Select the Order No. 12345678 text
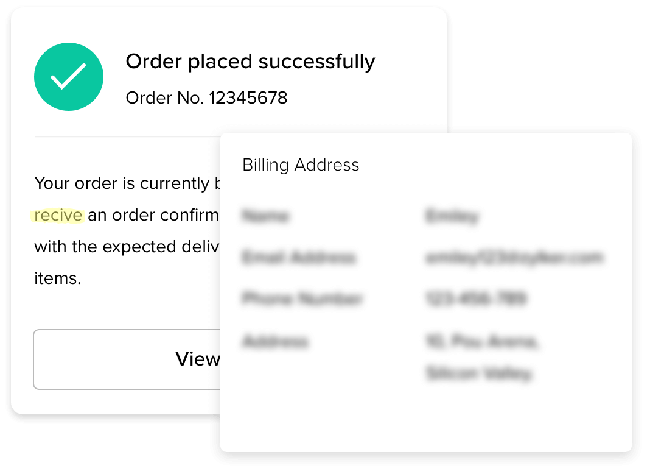The height and width of the screenshot is (474, 650). 206,97
